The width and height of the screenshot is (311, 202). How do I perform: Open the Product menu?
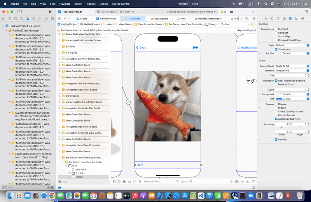91,4
